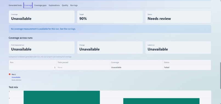Open the Explanations tab
221x104 pixels.
54,5
